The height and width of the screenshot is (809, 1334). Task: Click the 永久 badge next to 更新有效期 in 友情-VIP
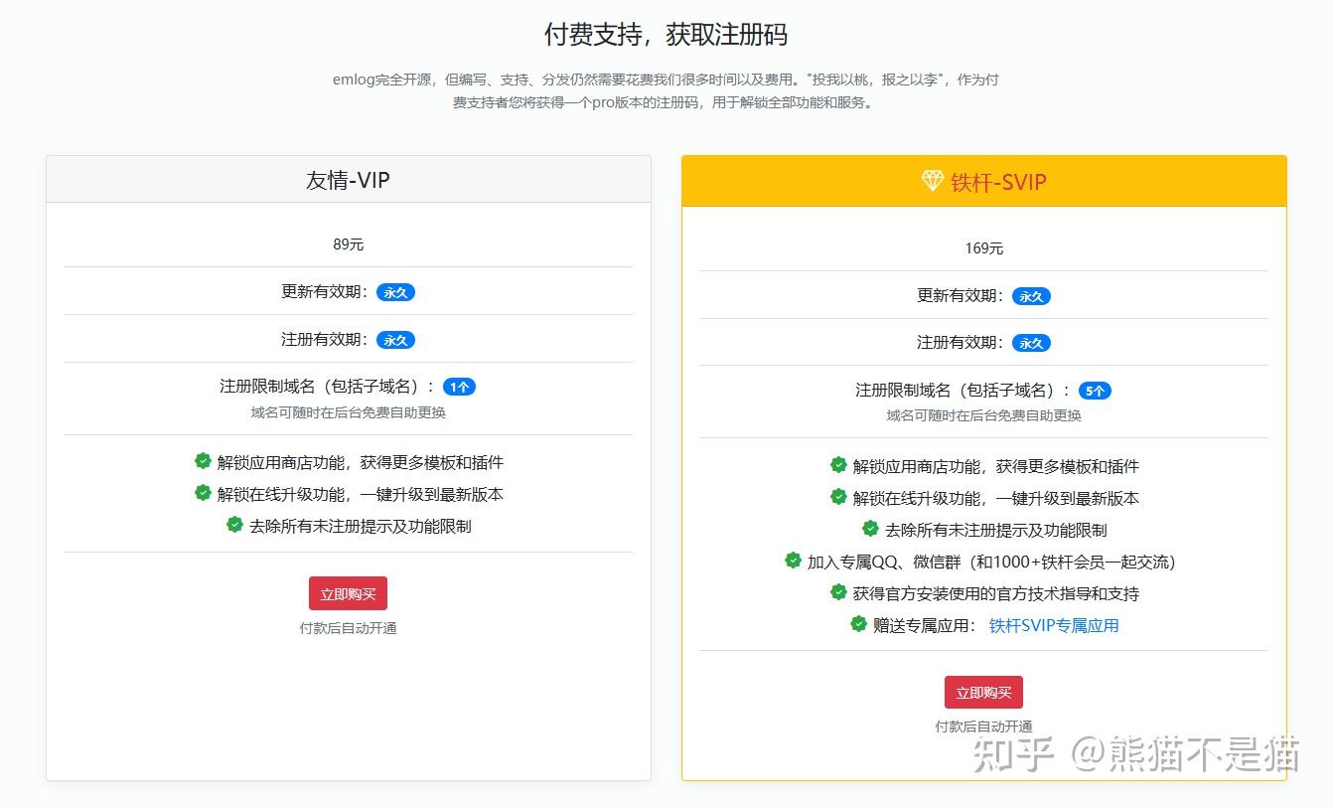coord(395,291)
